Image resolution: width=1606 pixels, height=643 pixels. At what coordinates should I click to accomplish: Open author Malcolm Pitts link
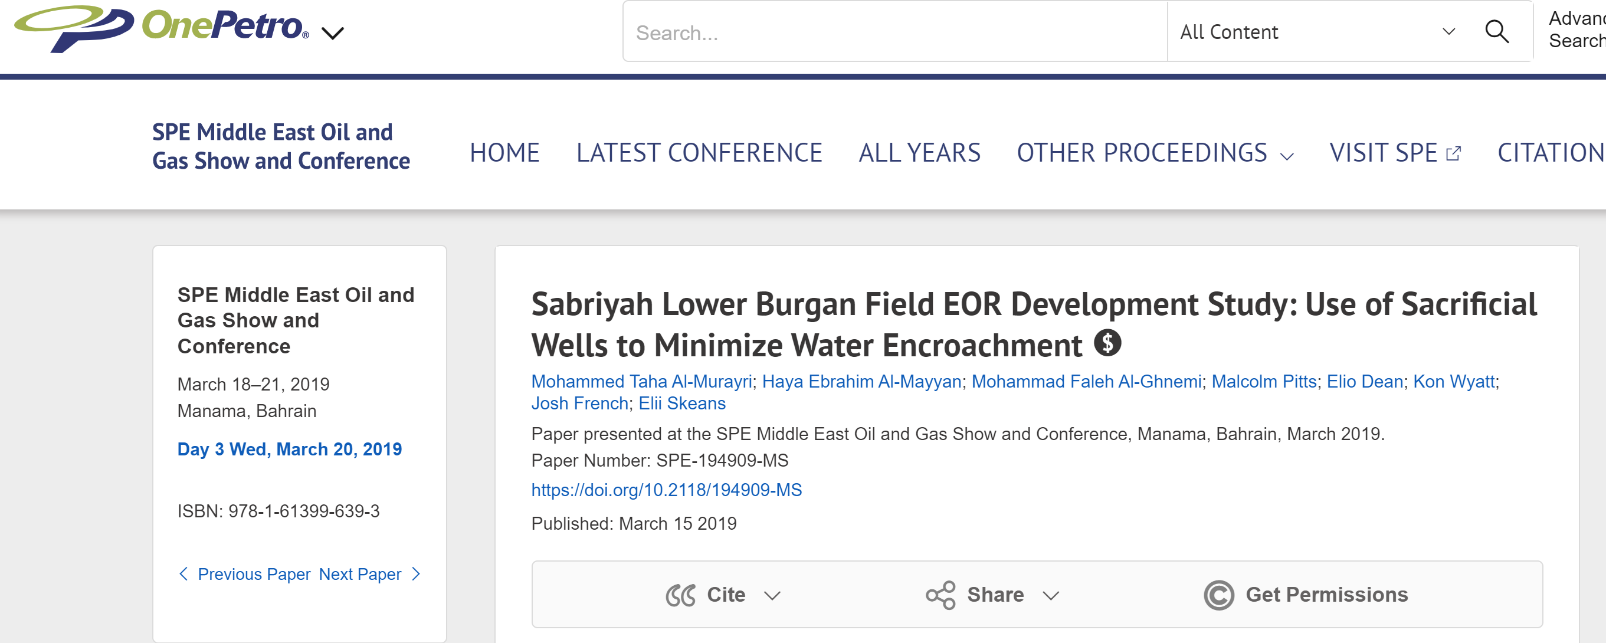[x=1264, y=381]
